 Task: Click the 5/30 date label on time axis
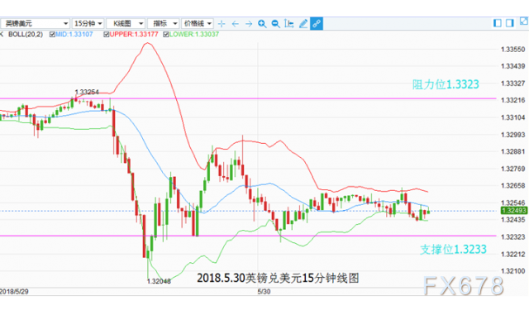coord(264,291)
